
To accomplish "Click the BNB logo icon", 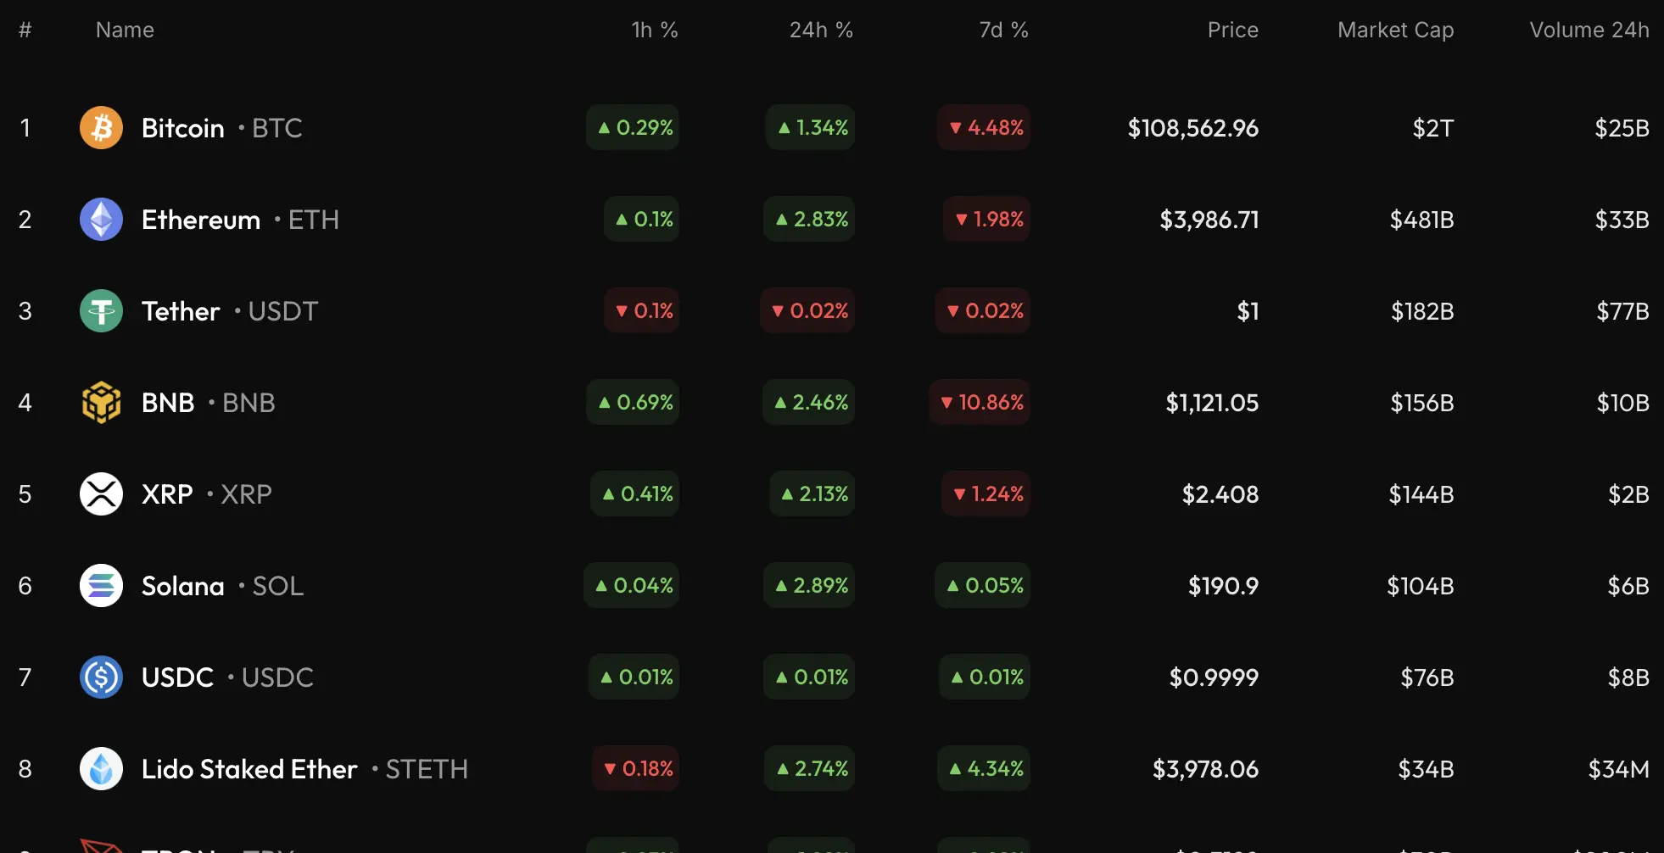I will (x=101, y=403).
